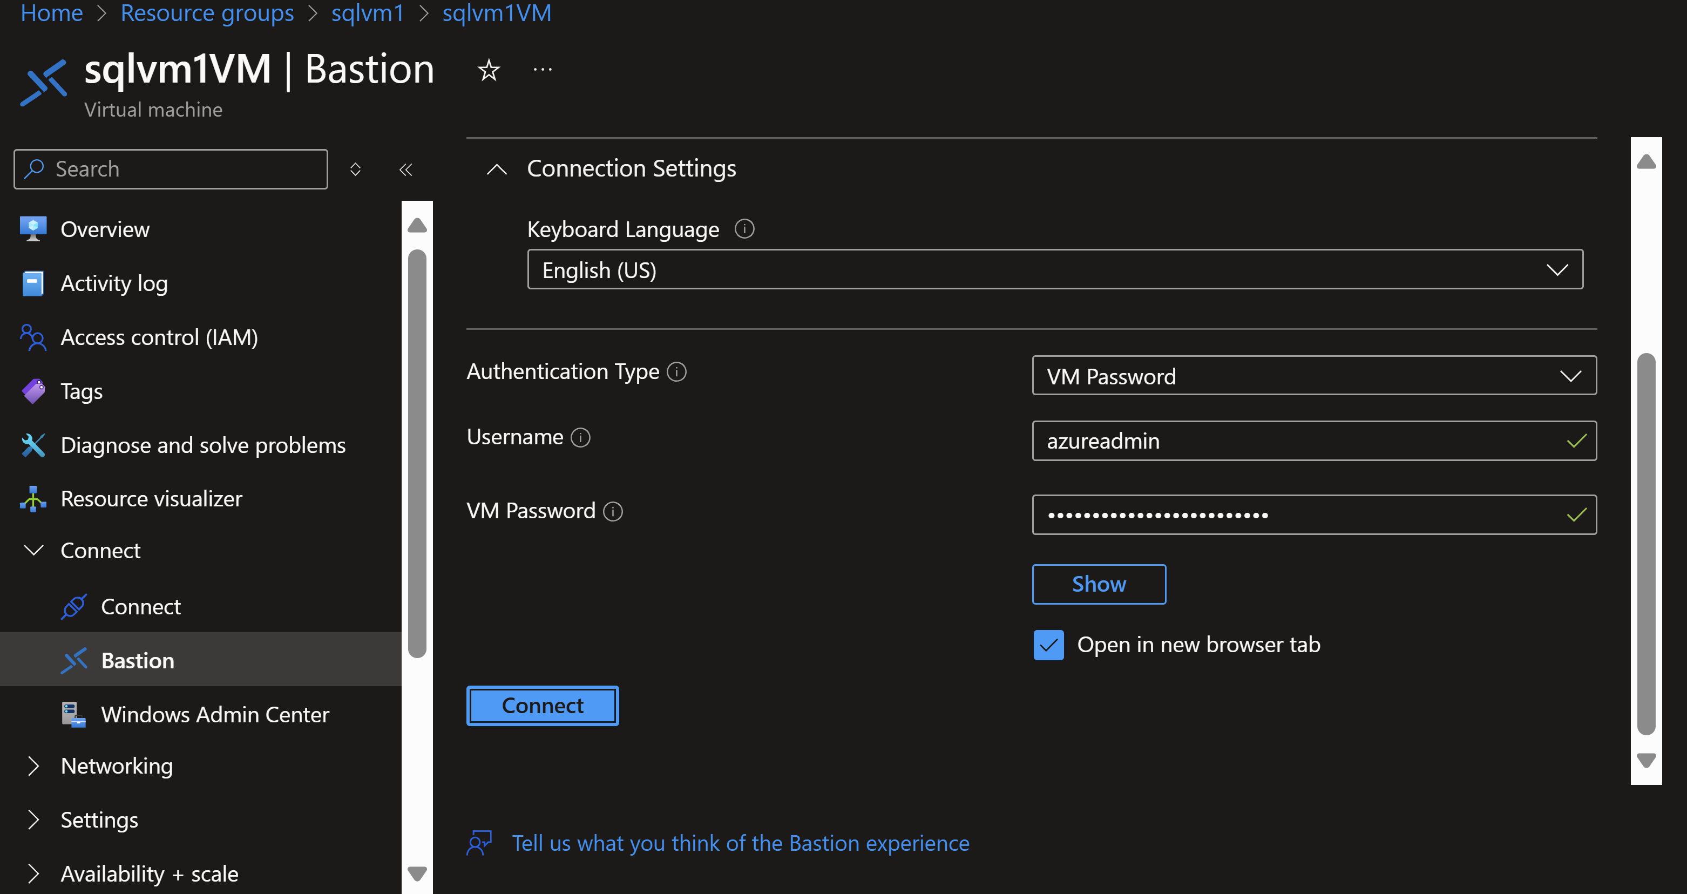
Task: Uncheck Open in new browser tab
Action: pyautogui.click(x=1048, y=645)
